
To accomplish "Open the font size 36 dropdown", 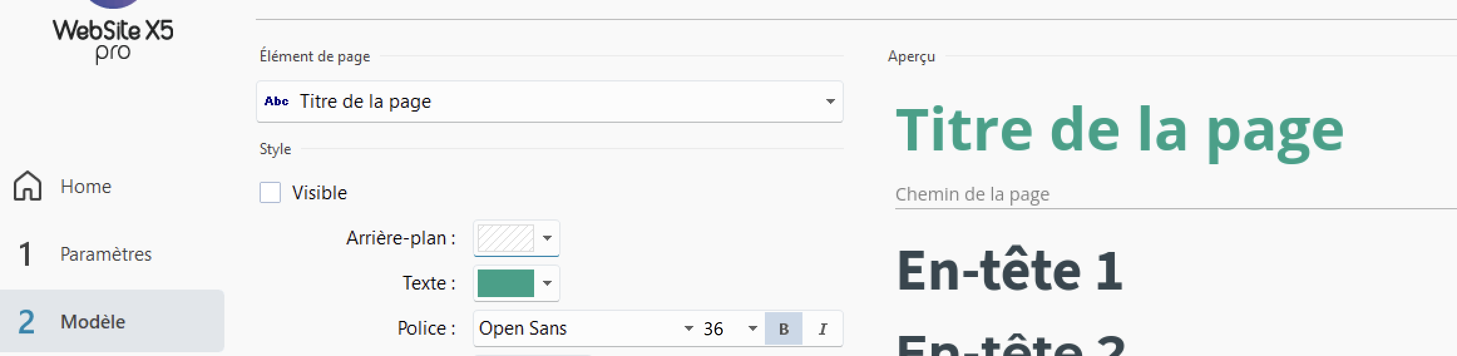I will coord(730,328).
